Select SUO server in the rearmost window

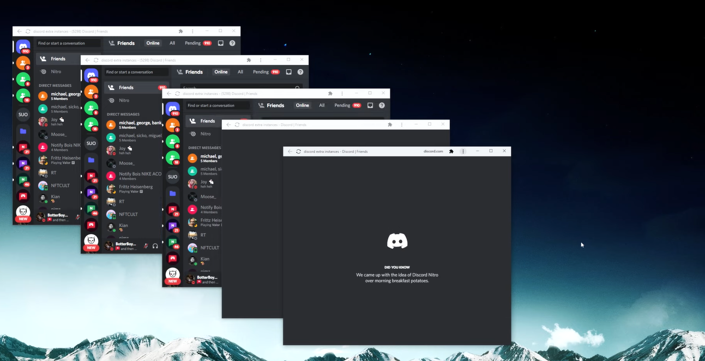[23, 115]
